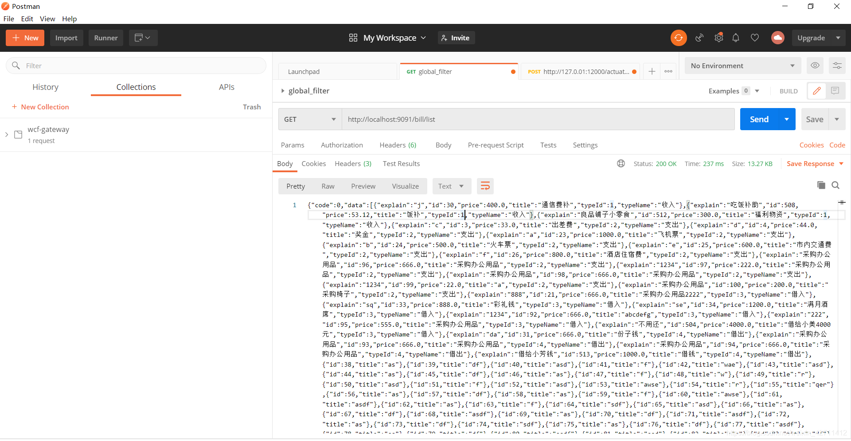Image resolution: width=851 pixels, height=441 pixels.
Task: Create a New Collection
Action: coord(40,107)
